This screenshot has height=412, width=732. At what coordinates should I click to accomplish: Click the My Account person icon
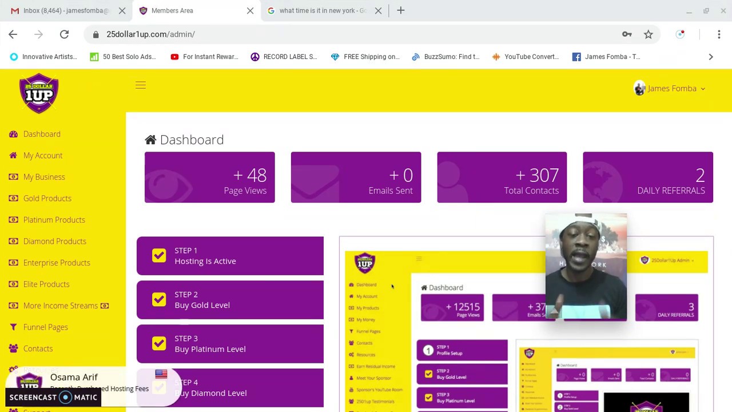[x=13, y=156]
